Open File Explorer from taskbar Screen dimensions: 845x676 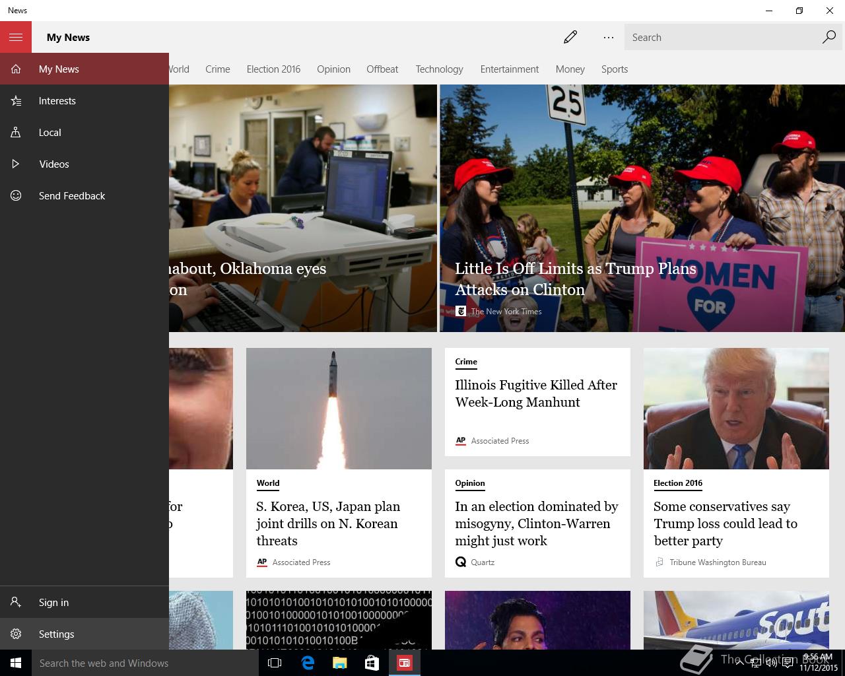(340, 663)
